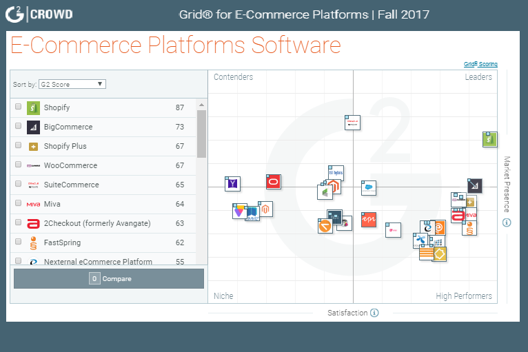Click the BigCommerce name in the list
The image size is (528, 352).
[x=68, y=127]
